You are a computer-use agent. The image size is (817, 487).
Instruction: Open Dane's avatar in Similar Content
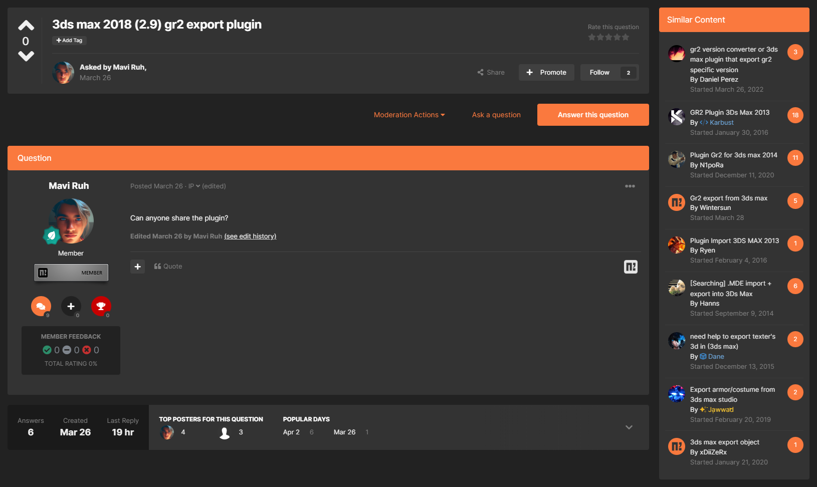pyautogui.click(x=677, y=341)
